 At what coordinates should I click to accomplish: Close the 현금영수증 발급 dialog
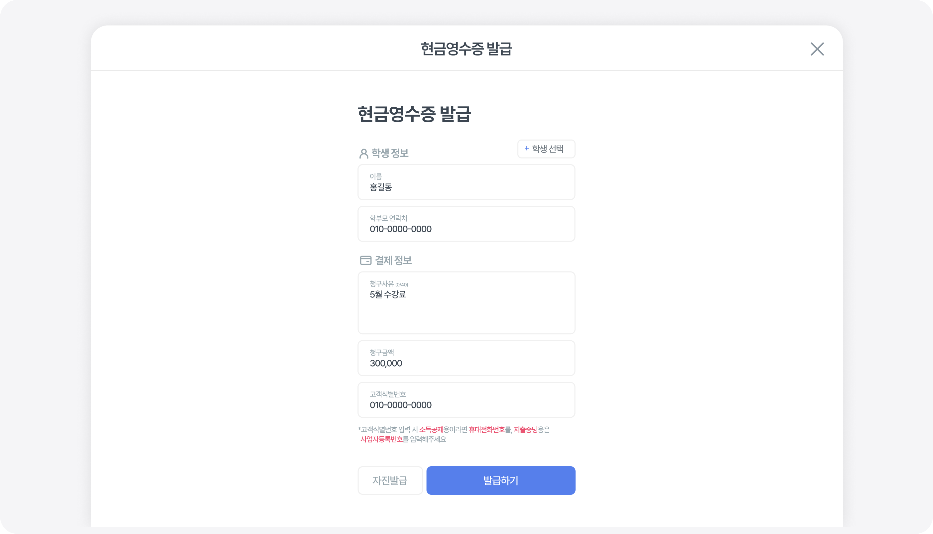[x=817, y=49]
